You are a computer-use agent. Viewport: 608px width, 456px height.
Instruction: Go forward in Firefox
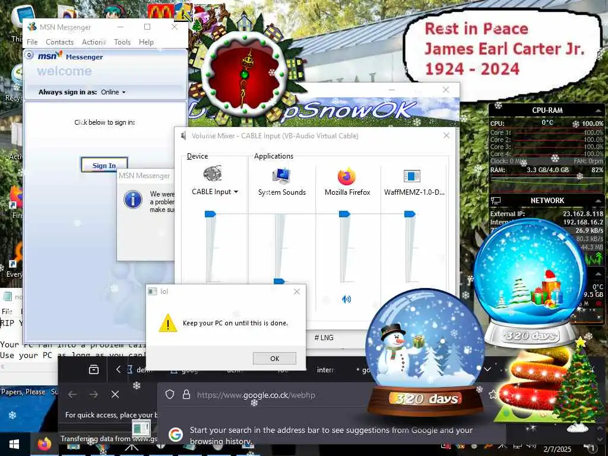pos(93,394)
